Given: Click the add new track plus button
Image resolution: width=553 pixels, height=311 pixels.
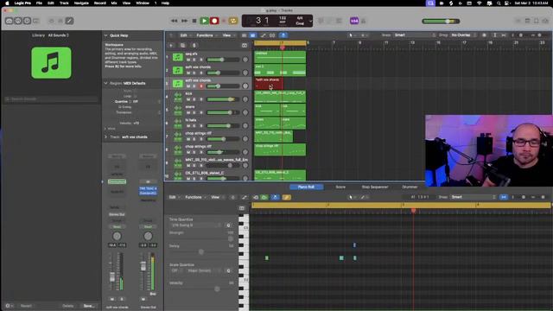Looking at the screenshot, I should (171, 46).
